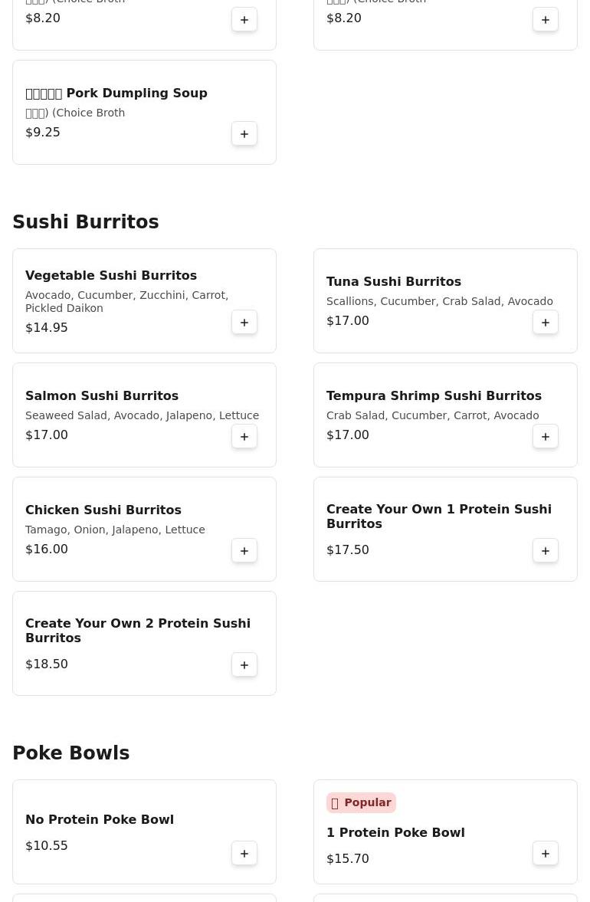Add Tempura Shrimp Sushi Burritos plus icon

(545, 437)
